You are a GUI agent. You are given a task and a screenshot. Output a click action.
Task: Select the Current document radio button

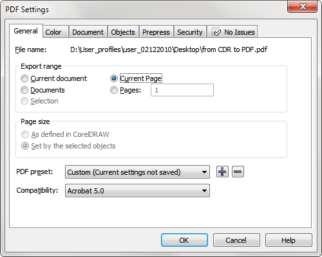pyautogui.click(x=24, y=78)
